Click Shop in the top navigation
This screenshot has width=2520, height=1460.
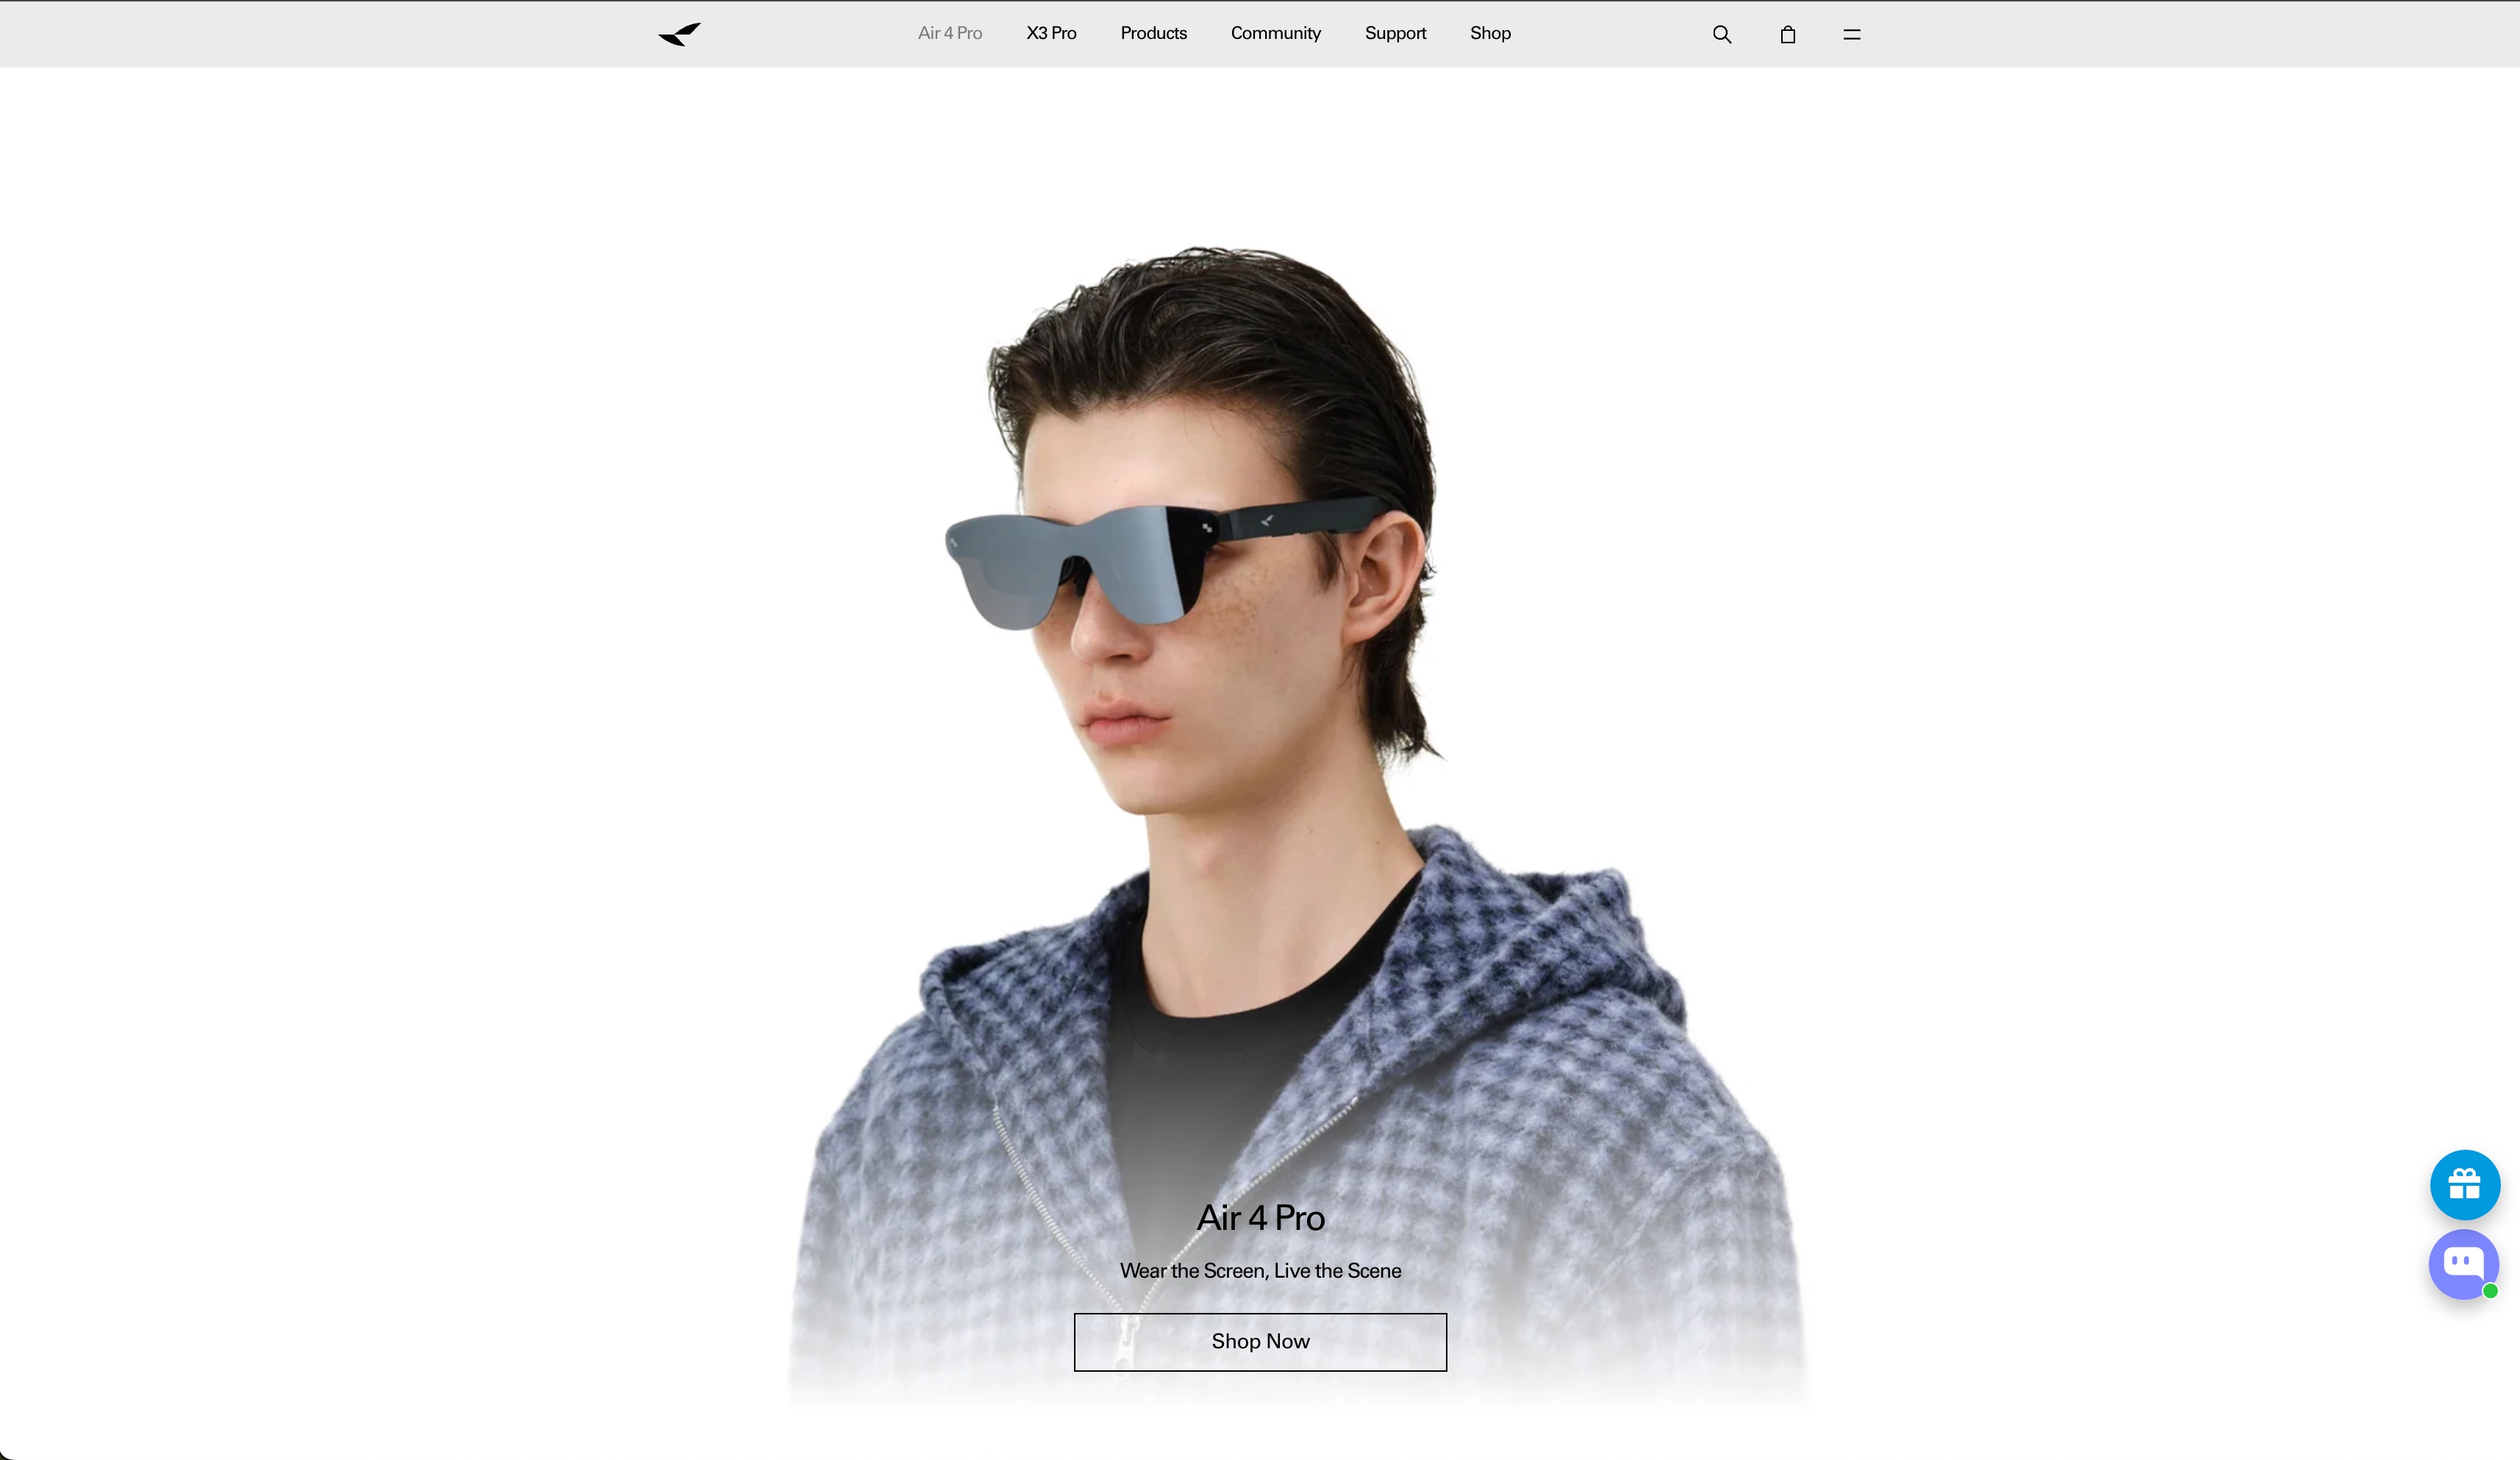pyautogui.click(x=1489, y=33)
